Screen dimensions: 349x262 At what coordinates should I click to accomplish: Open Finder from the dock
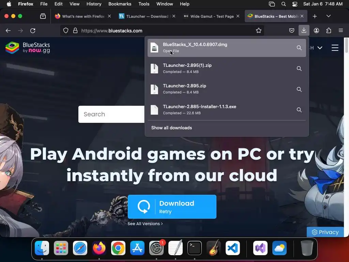click(x=42, y=248)
